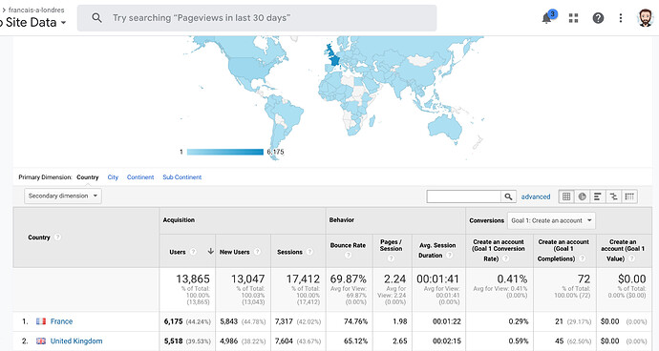Select the Performance bar view icon
The height and width of the screenshot is (351, 659).
598,196
